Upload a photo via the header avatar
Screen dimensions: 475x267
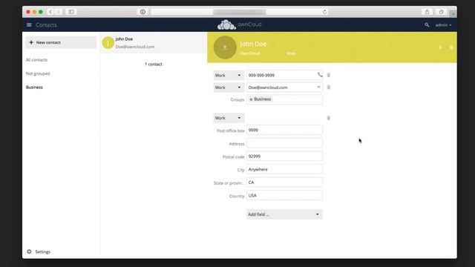tap(225, 47)
